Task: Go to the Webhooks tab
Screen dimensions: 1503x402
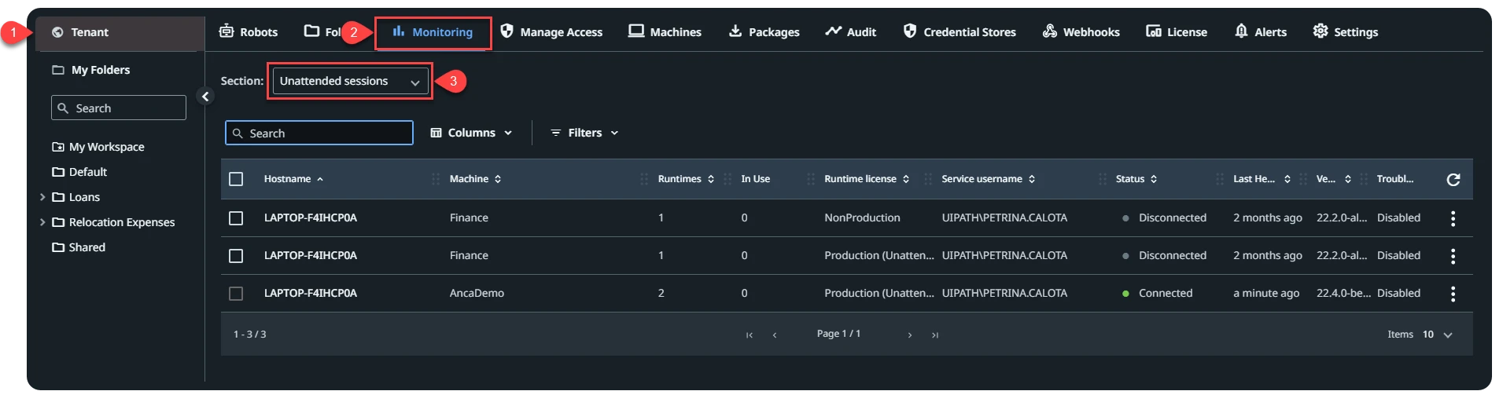Action: pyautogui.click(x=1081, y=31)
